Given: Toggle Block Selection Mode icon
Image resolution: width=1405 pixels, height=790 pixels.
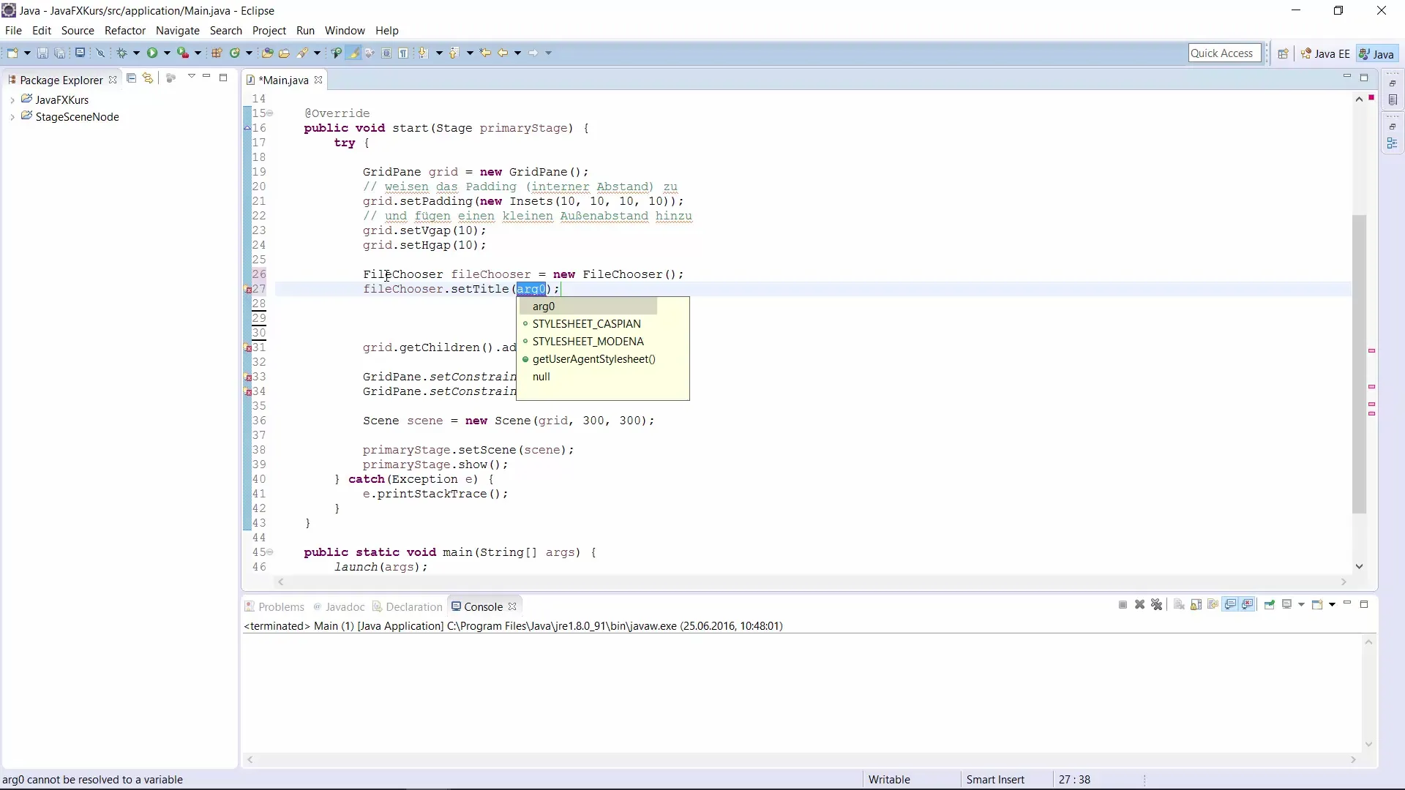Looking at the screenshot, I should [x=386, y=53].
